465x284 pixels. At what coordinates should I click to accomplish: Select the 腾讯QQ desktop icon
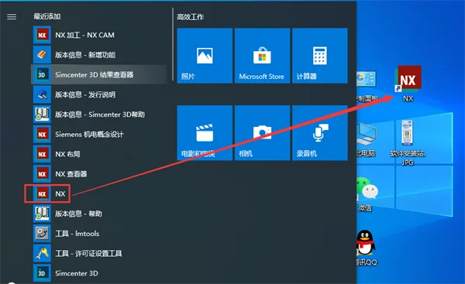point(367,248)
